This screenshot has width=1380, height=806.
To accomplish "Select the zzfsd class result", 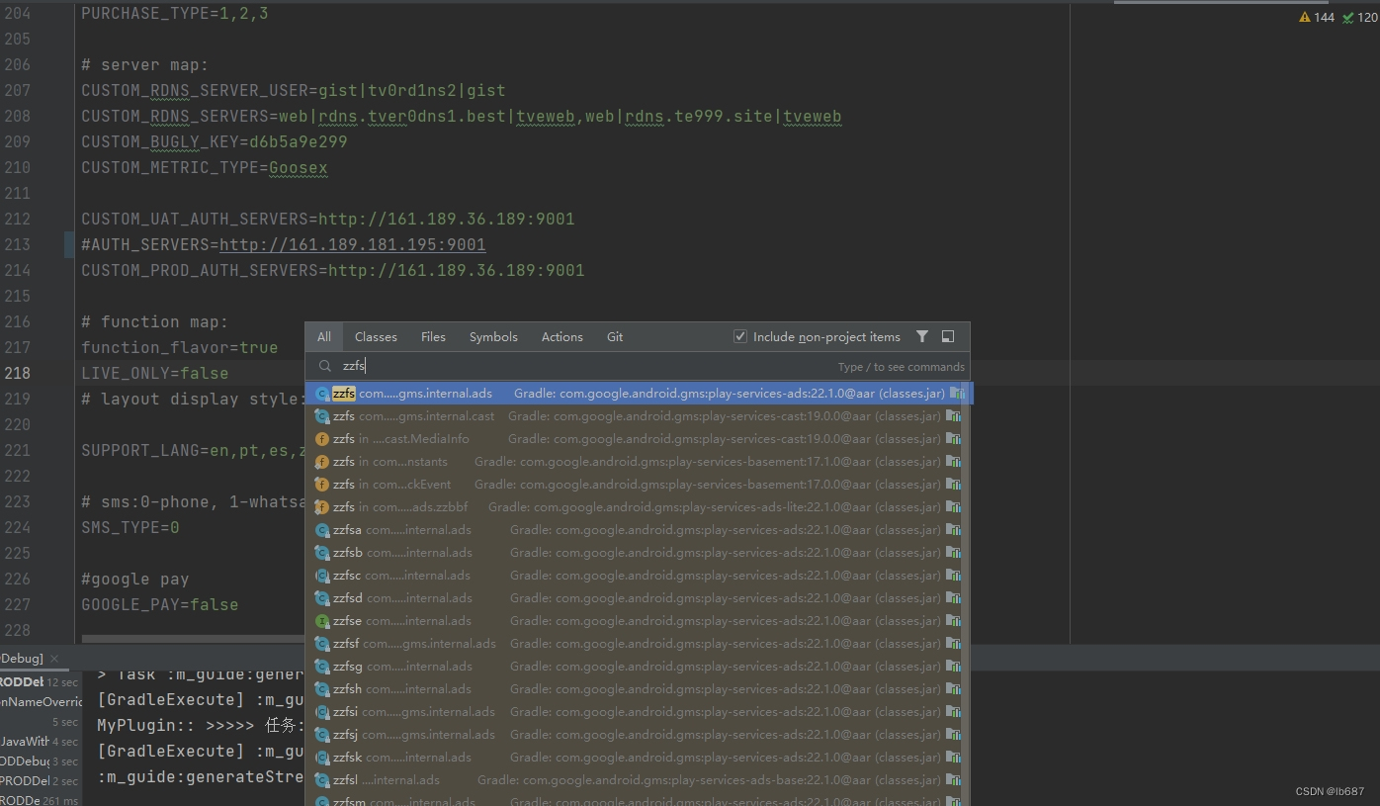I will click(x=633, y=598).
